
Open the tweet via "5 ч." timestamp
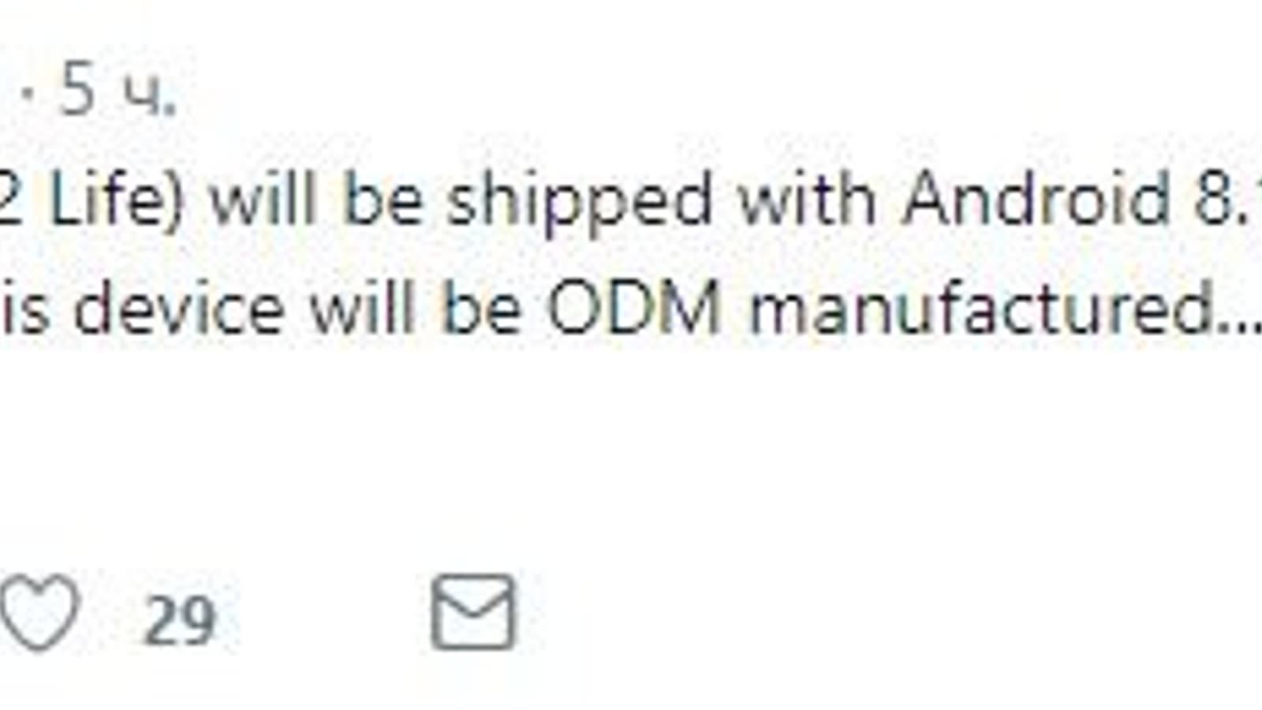click(118, 92)
